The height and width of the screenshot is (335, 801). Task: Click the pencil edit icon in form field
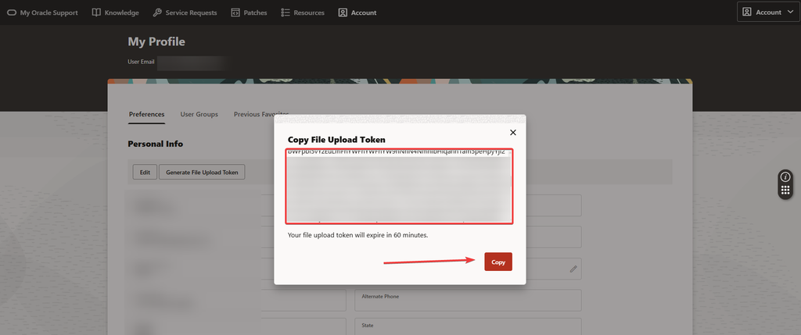(x=573, y=269)
